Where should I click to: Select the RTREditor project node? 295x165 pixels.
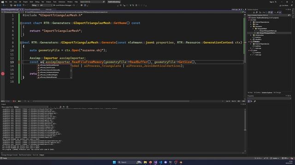pos(256,42)
